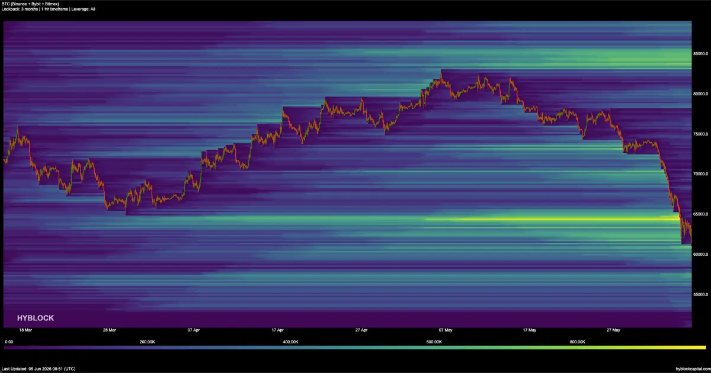
Task: Click the 200.00K color scale label
Action: click(x=147, y=342)
